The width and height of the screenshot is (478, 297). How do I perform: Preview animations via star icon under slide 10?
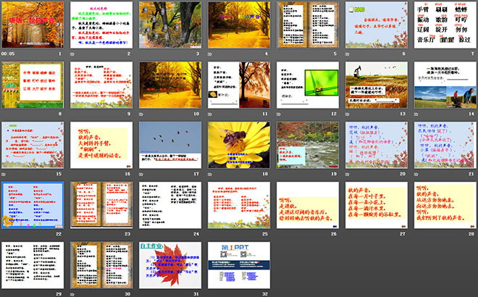pyautogui.click(x=141, y=114)
